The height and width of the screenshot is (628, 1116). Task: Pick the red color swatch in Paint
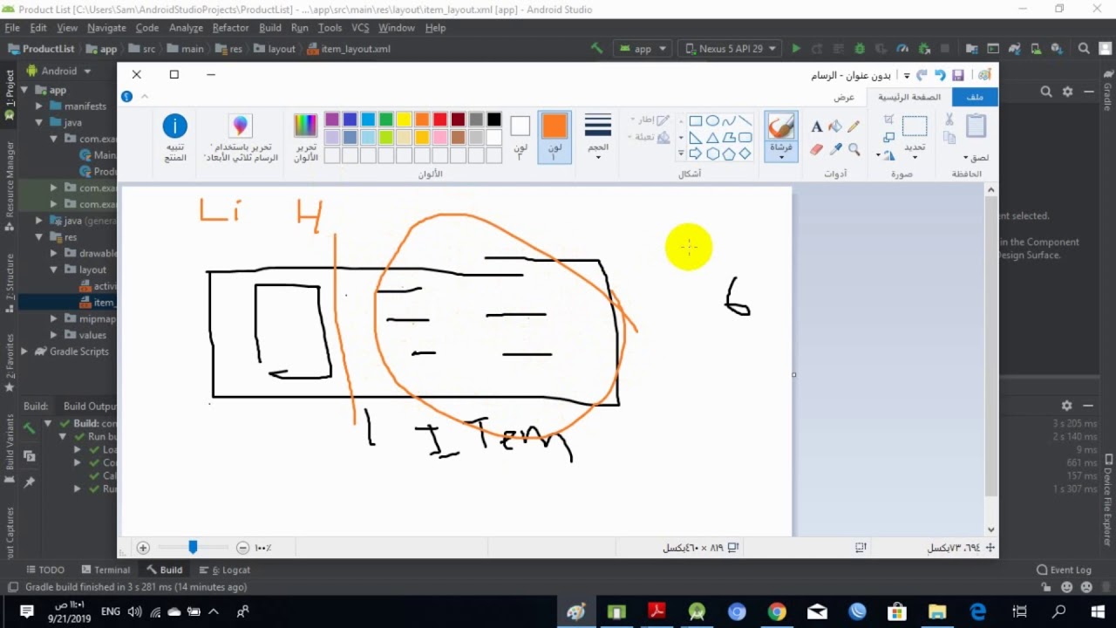point(439,120)
